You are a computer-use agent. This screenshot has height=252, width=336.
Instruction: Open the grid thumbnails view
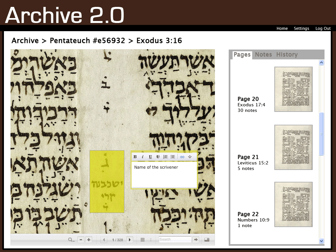142,240
